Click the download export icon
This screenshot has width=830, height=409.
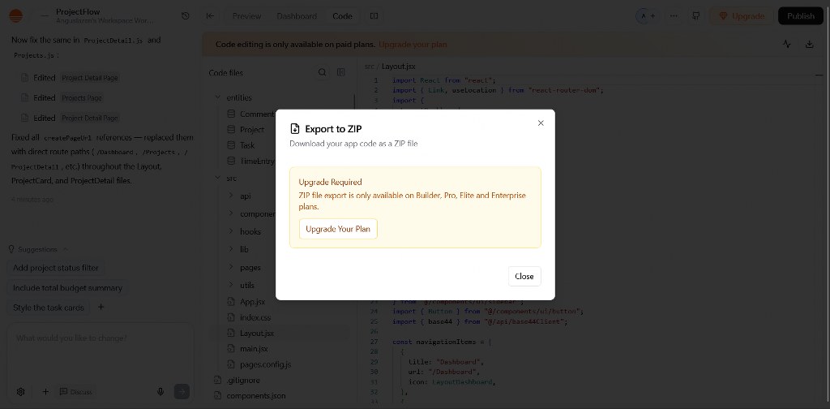pyautogui.click(x=810, y=45)
